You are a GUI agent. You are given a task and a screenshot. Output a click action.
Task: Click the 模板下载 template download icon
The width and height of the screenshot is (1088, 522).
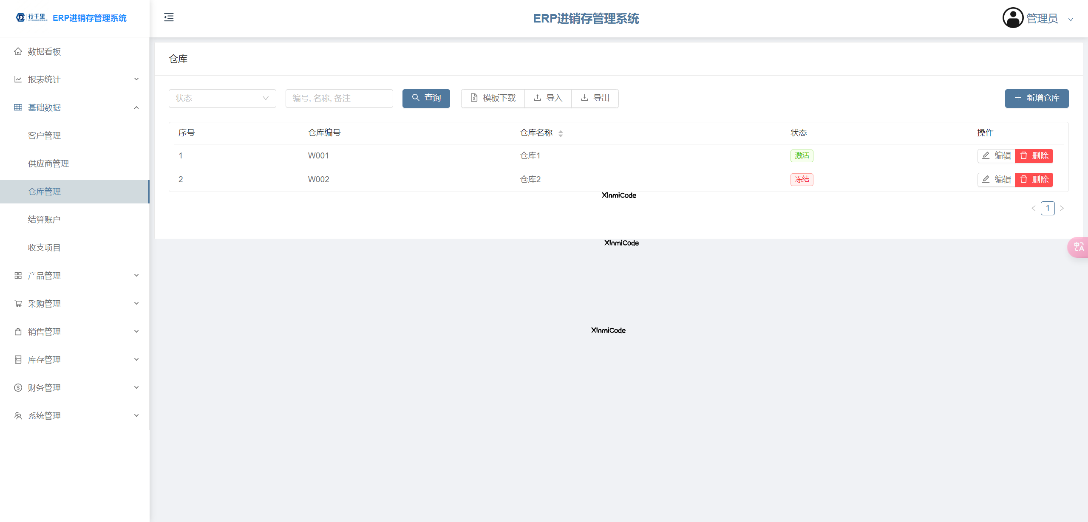[474, 98]
